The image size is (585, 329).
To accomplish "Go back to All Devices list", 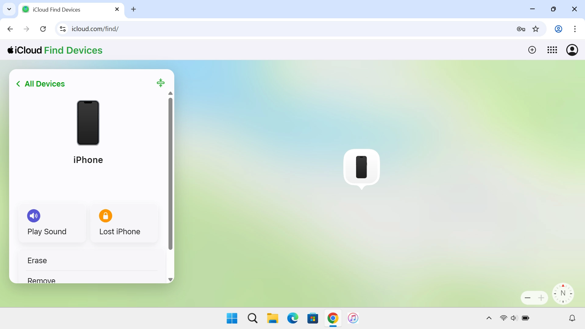I will tap(40, 84).
